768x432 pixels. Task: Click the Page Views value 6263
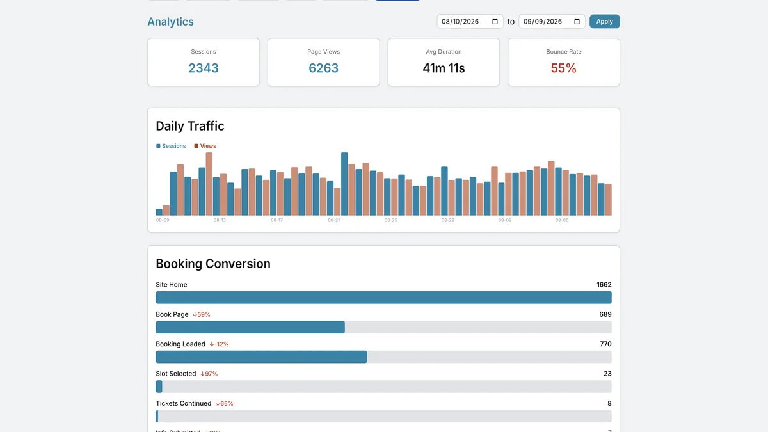[323, 68]
